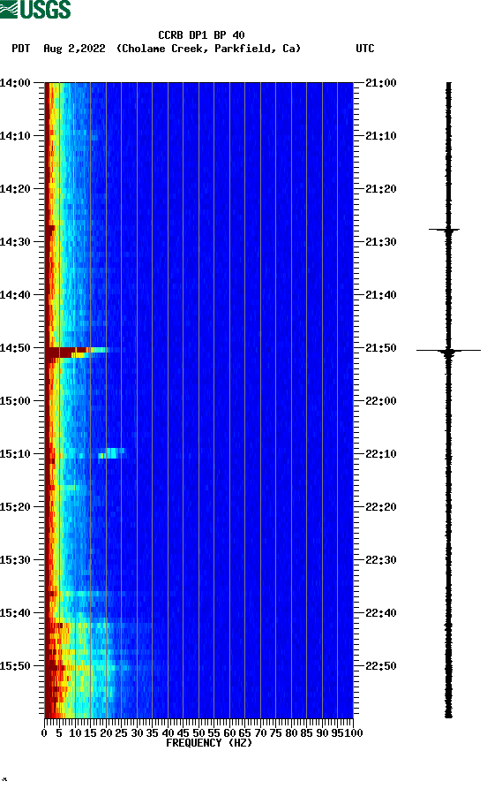The image size is (487, 789).
Task: Click the 15:30 PDT time label
Action: [15, 560]
